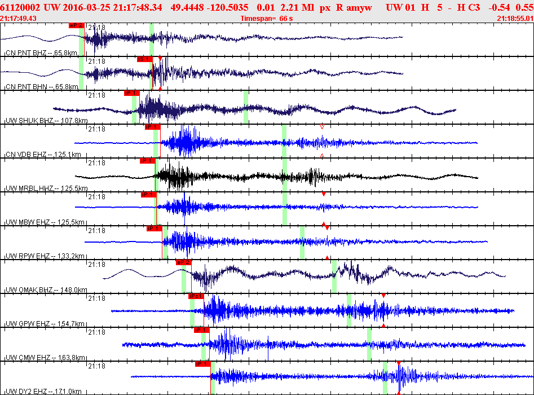Select the iP 1 pick flag on SHUK BHZ trace
Image resolution: width=534 pixels, height=395 pixels.
pyautogui.click(x=132, y=93)
